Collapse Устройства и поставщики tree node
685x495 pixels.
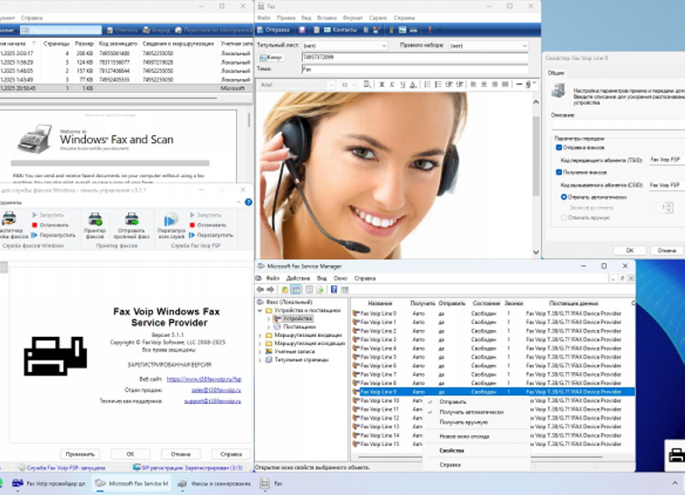tap(260, 311)
